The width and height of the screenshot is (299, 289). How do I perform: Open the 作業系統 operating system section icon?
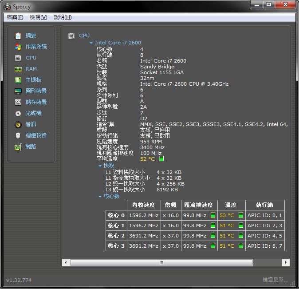pyautogui.click(x=18, y=47)
